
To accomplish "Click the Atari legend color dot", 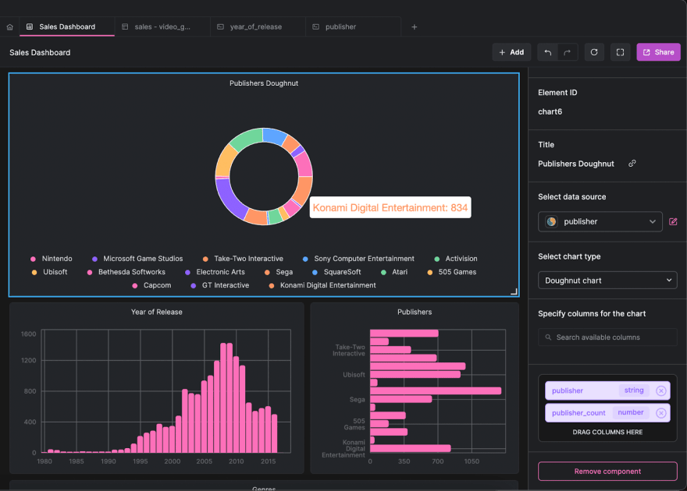I will coord(383,273).
